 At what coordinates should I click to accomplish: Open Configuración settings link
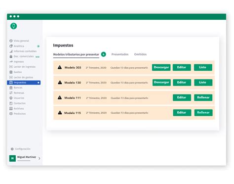tap(23, 149)
